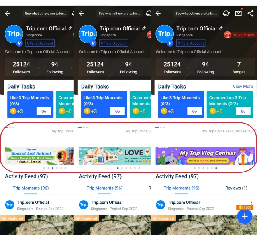
Task: Click the 94 Following count left of Badges
Action: click(x=206, y=67)
